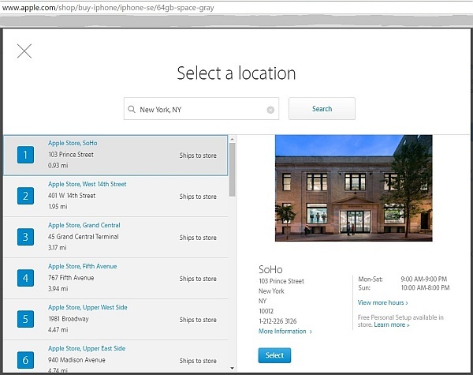Clear the New York, NY search text

(270, 110)
